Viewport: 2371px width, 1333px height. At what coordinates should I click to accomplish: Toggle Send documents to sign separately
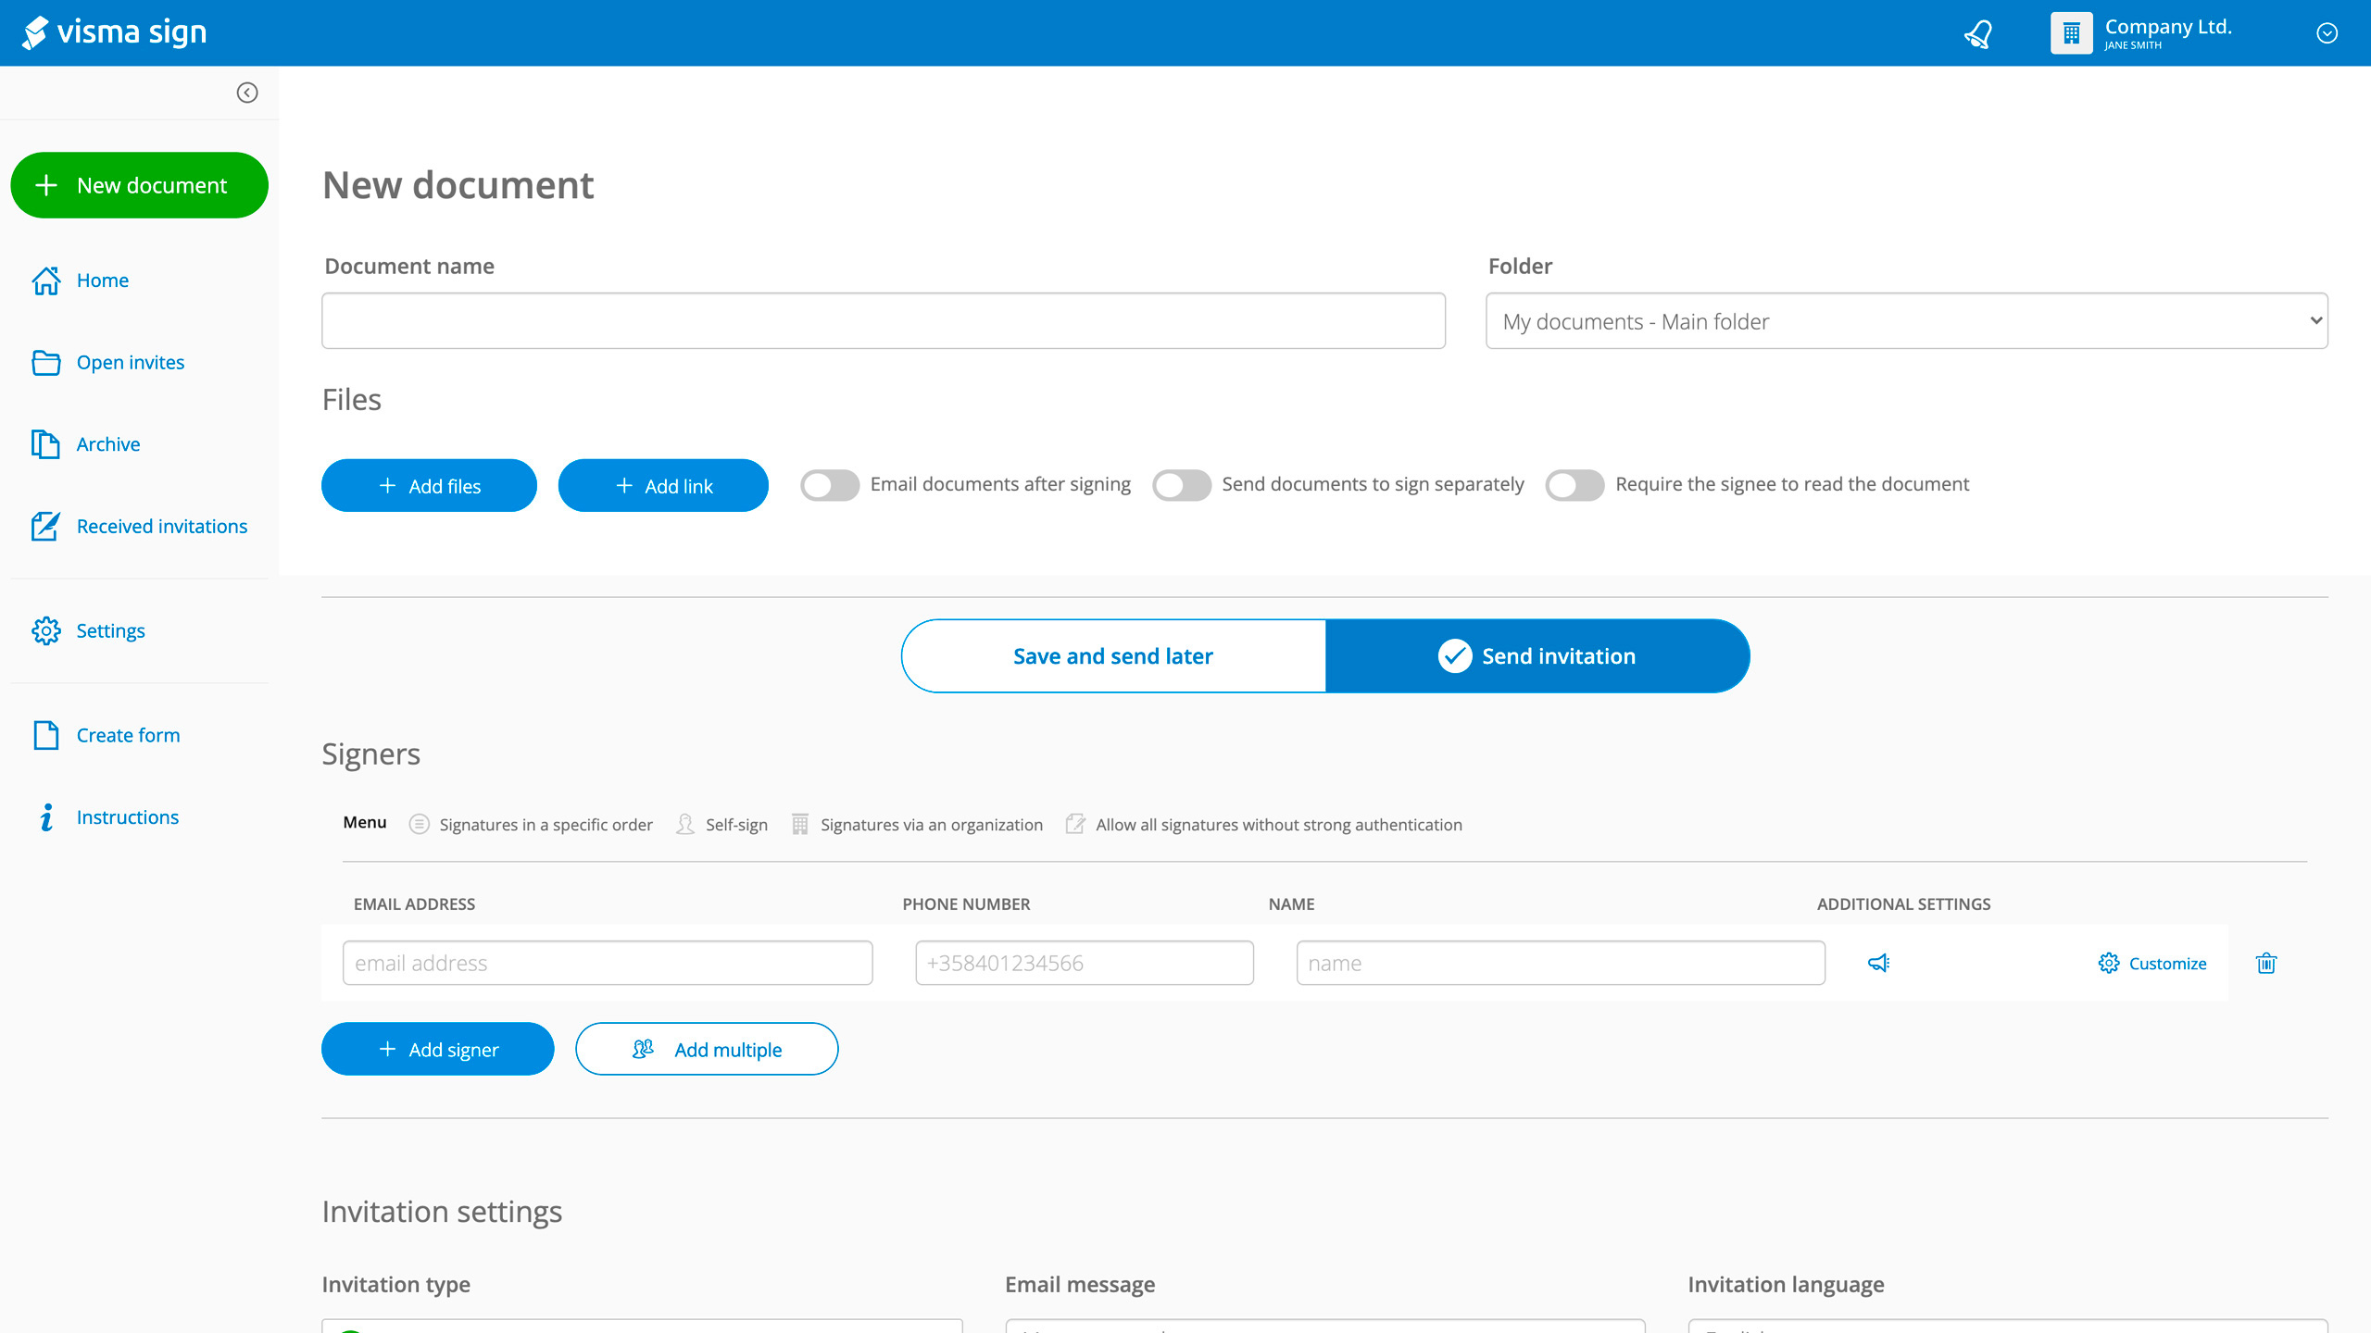[x=1182, y=484]
